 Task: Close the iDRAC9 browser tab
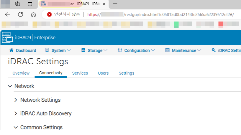[104, 4]
